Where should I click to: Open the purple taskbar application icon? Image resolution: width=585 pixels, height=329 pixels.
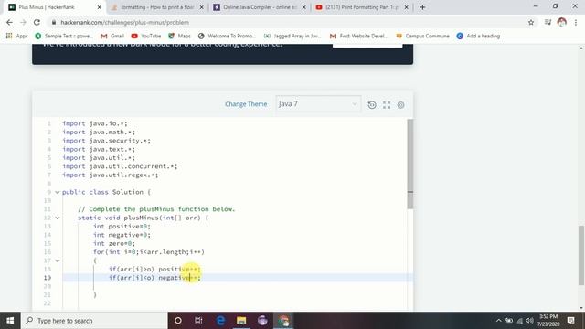262,321
